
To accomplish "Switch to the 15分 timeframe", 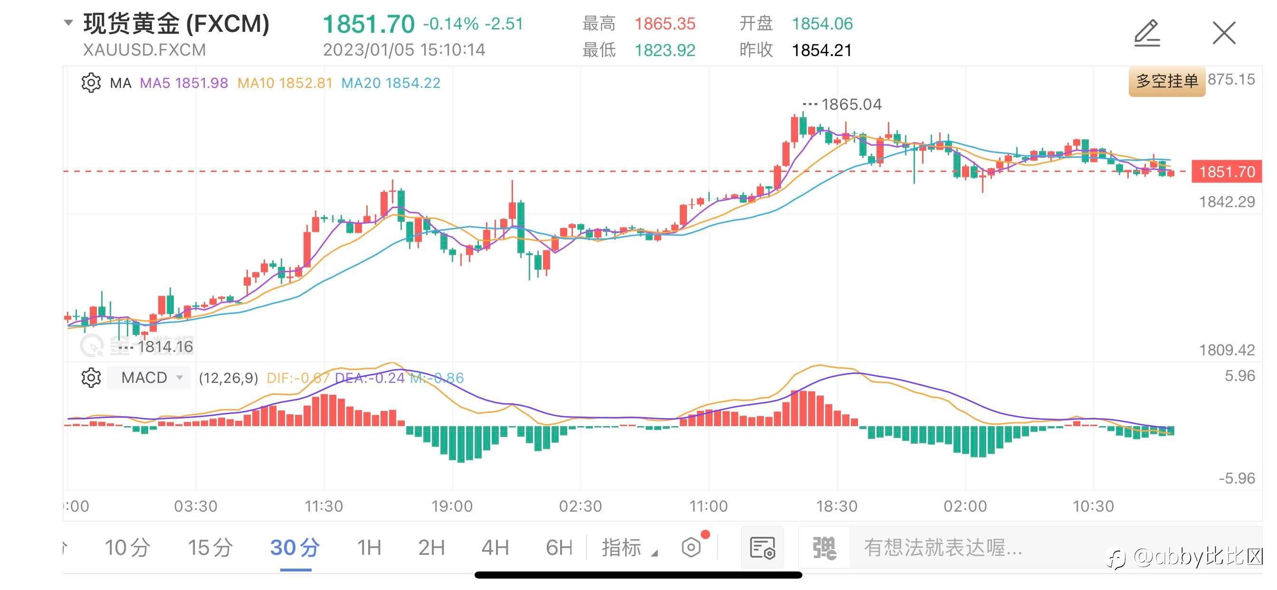I will [x=210, y=548].
